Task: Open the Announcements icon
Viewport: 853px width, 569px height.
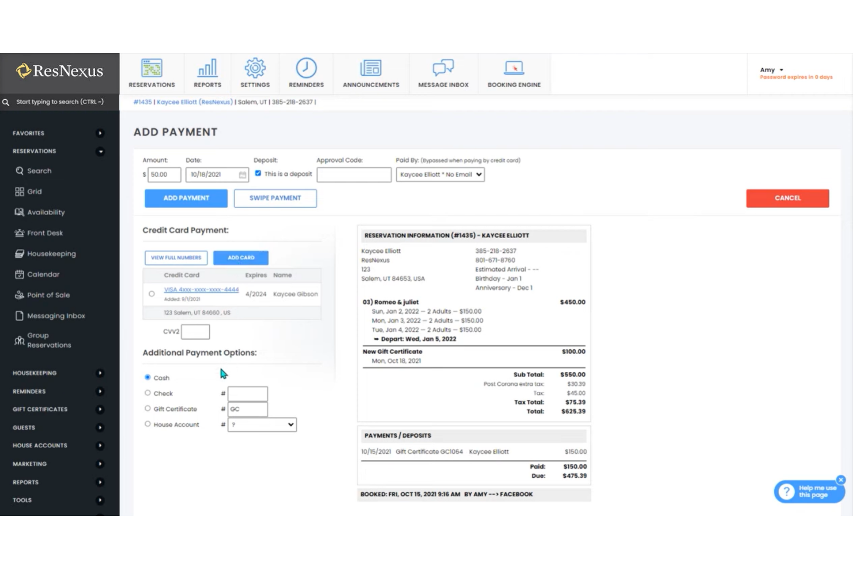Action: coord(371,73)
